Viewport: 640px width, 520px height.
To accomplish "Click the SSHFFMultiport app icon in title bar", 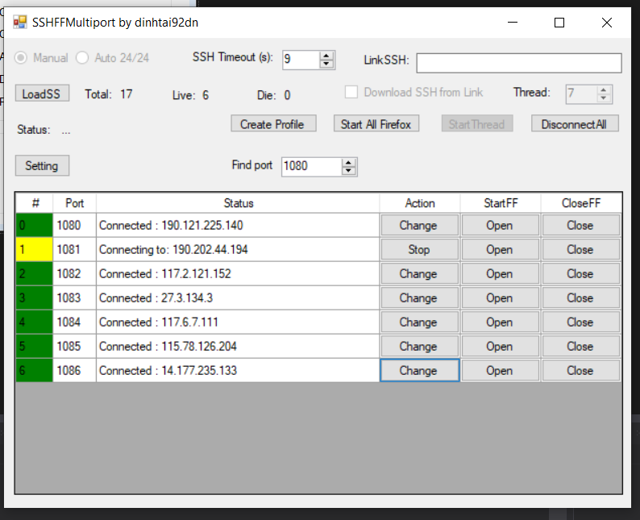I will coord(19,23).
